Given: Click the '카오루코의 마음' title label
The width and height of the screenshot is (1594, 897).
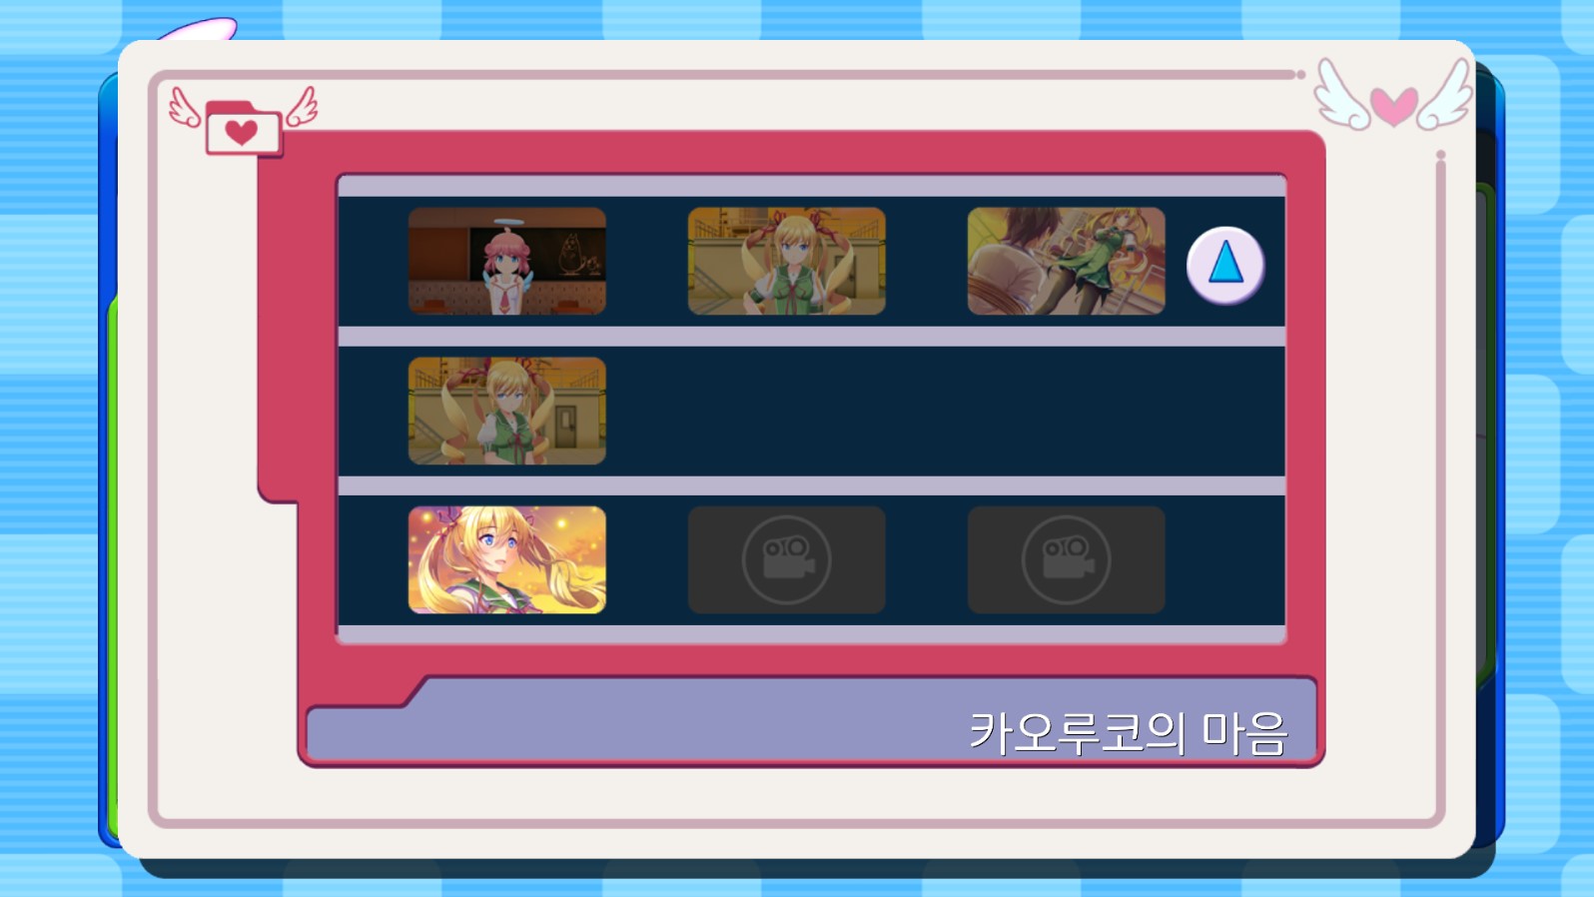Looking at the screenshot, I should (x=1129, y=733).
